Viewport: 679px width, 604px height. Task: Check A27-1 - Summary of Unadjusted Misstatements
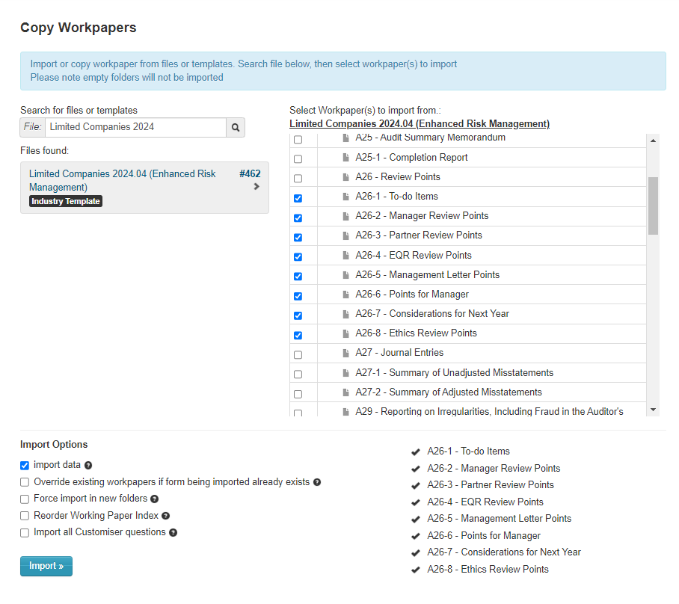tap(298, 372)
